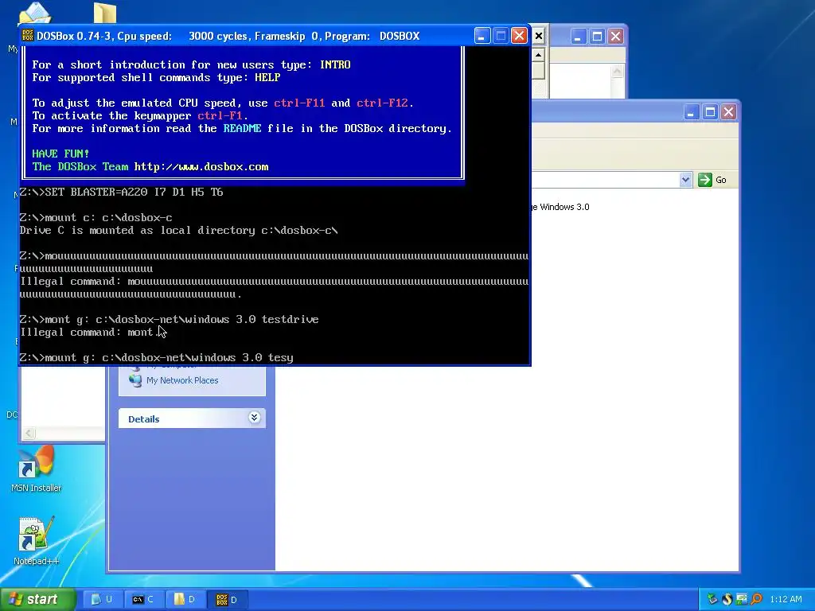Select the Notepad++ desktop shortcut

pos(36,541)
